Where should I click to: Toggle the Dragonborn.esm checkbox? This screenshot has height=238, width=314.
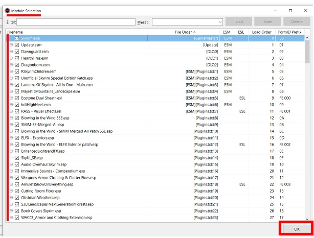[17, 65]
